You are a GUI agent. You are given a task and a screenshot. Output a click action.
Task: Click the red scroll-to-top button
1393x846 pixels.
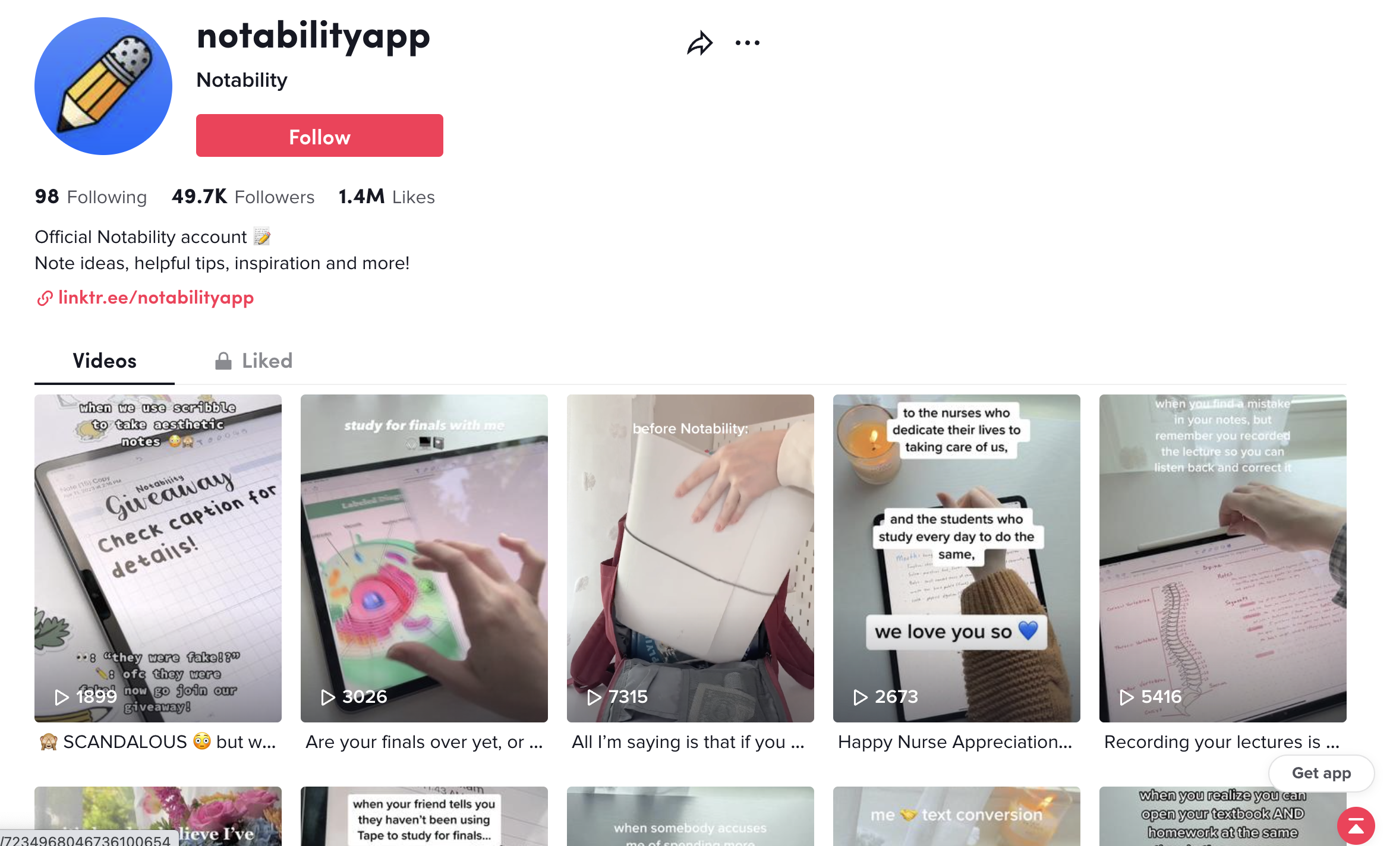tap(1356, 826)
